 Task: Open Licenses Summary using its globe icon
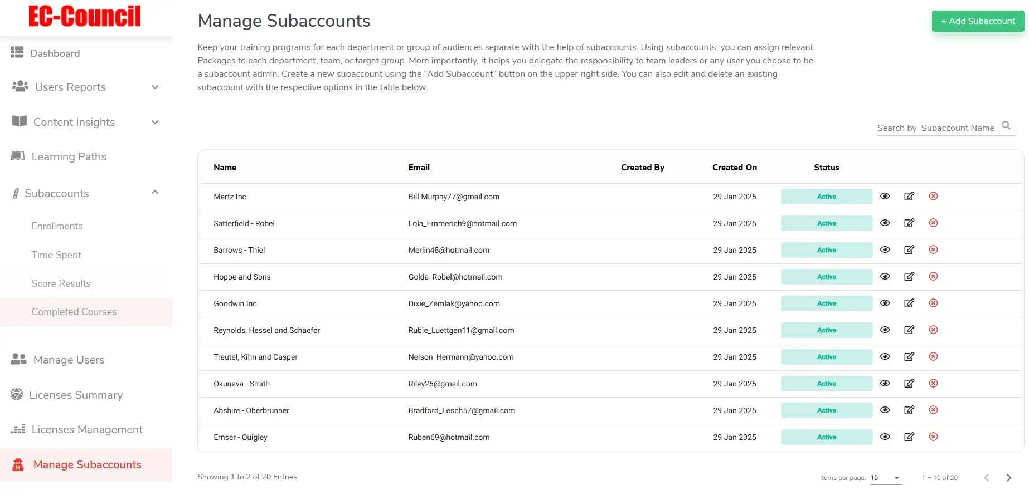pos(17,394)
